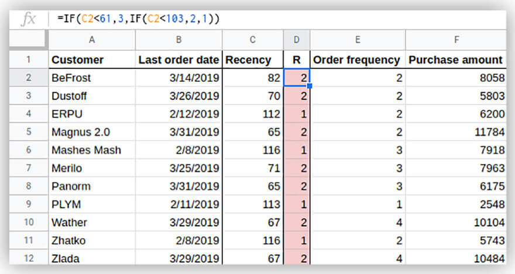The height and width of the screenshot is (274, 515).
Task: Select the highlighted column D header
Action: (x=297, y=40)
